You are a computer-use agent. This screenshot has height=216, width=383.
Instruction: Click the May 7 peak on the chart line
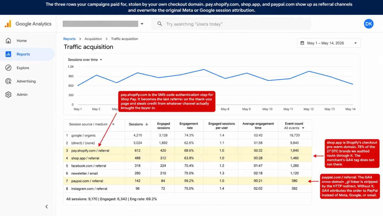point(204,70)
